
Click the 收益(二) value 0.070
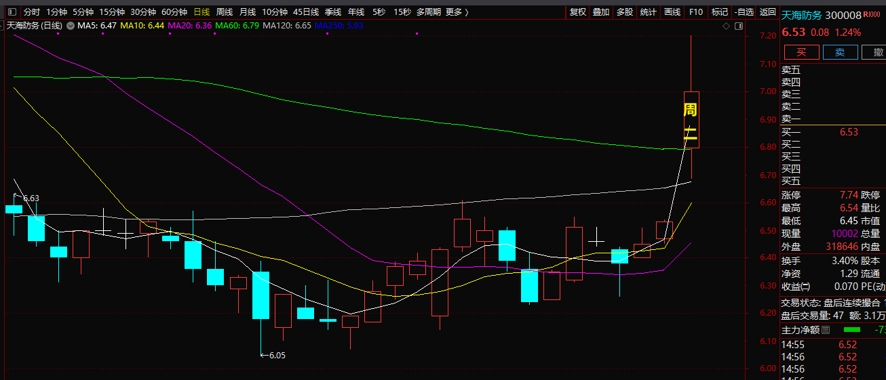[846, 287]
